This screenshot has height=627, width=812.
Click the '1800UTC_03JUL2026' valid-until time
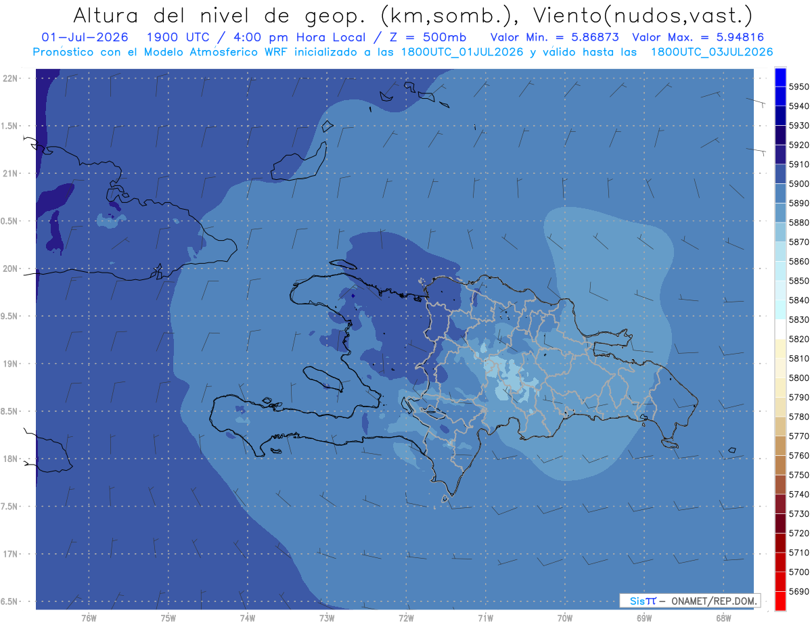pyautogui.click(x=712, y=52)
